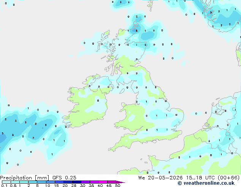The width and height of the screenshot is (241, 187).
Task: Click the '15..18 UTC' time range text
Action: point(200,178)
